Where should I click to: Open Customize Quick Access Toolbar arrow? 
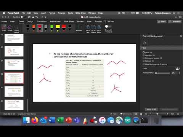[45, 17]
